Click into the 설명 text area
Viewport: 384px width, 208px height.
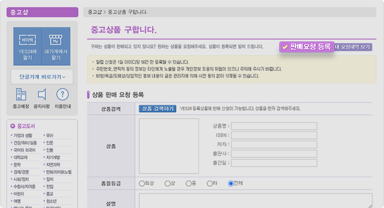pyautogui.click(x=256, y=200)
